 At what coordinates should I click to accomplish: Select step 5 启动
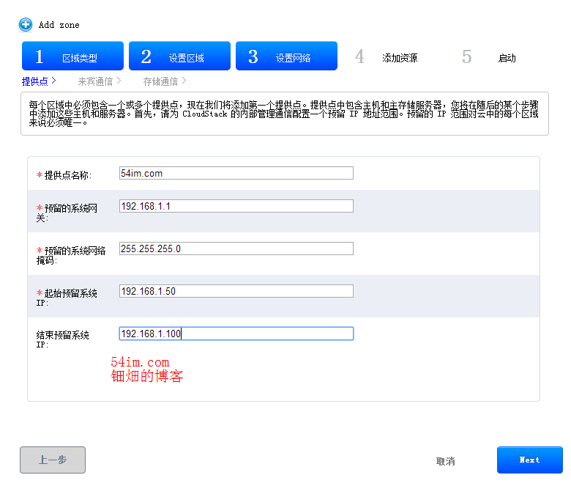coord(489,57)
